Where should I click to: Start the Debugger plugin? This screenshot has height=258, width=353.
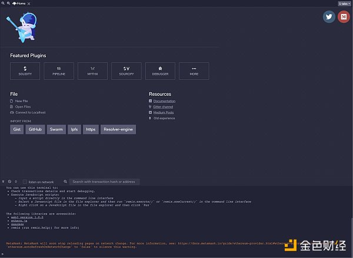160,71
